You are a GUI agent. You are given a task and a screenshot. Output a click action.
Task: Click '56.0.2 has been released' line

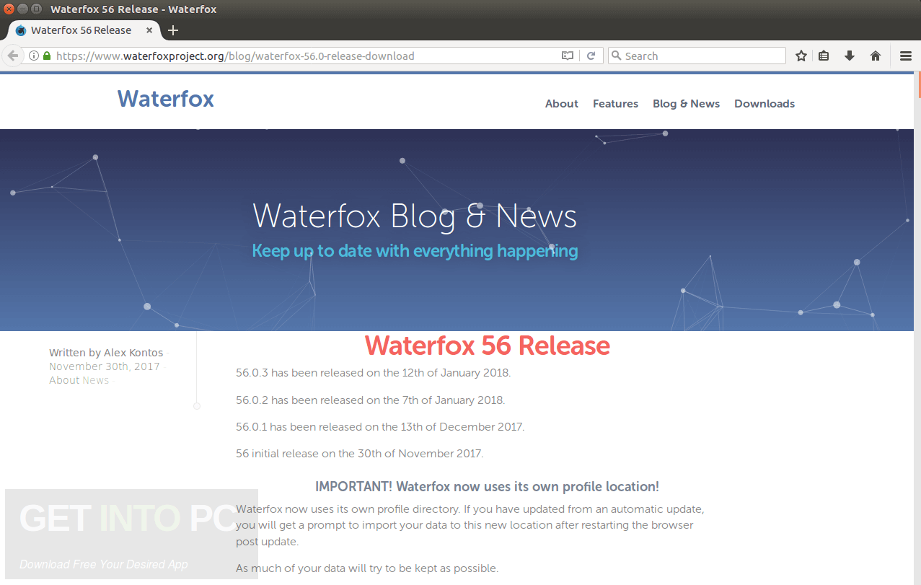(x=370, y=400)
